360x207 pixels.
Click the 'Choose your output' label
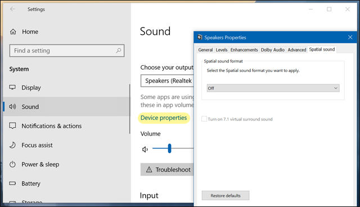pos(167,67)
